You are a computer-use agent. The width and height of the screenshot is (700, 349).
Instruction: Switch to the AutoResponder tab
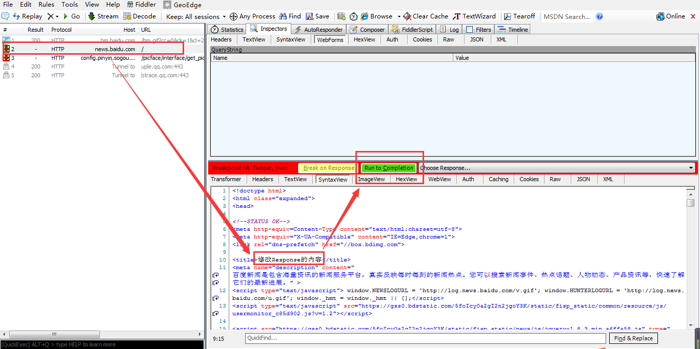coord(318,30)
